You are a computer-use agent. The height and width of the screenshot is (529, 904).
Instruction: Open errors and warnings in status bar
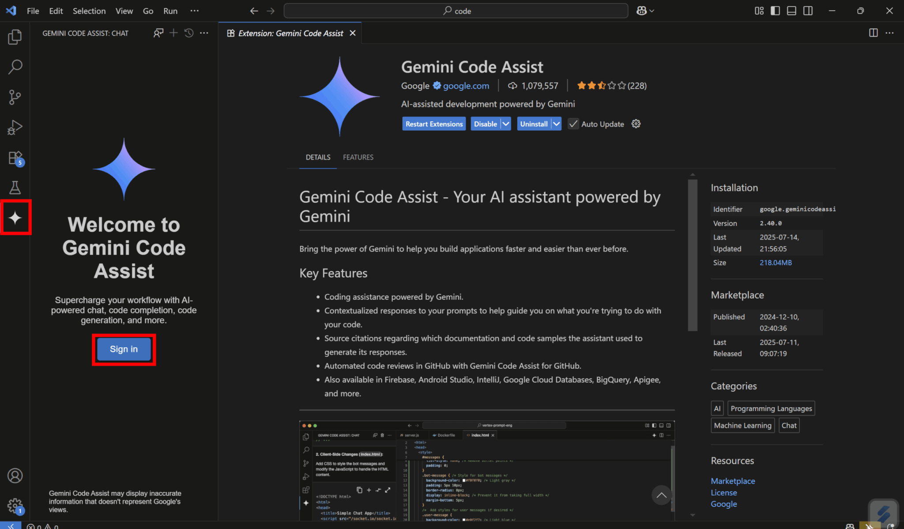pos(42,526)
